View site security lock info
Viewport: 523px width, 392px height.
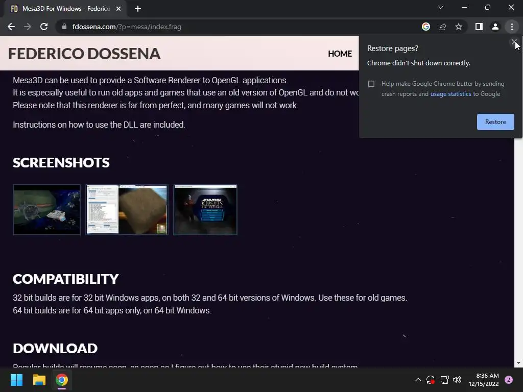point(64,27)
